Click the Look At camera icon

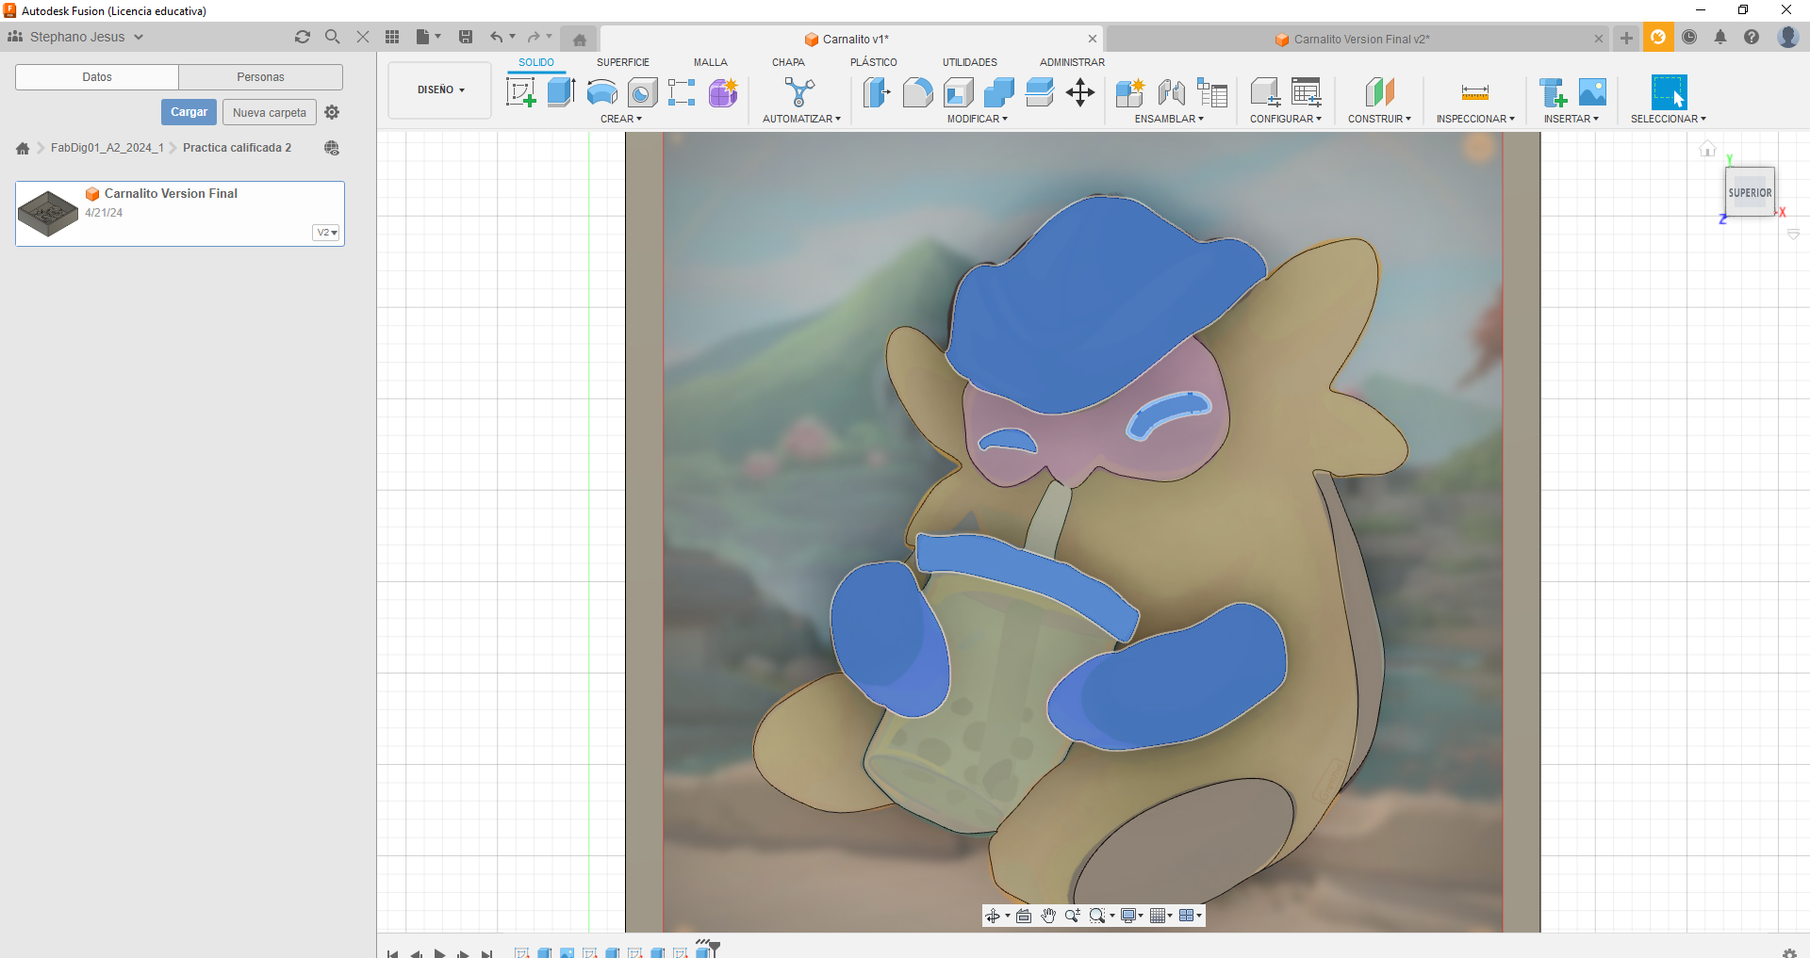coord(1024,916)
